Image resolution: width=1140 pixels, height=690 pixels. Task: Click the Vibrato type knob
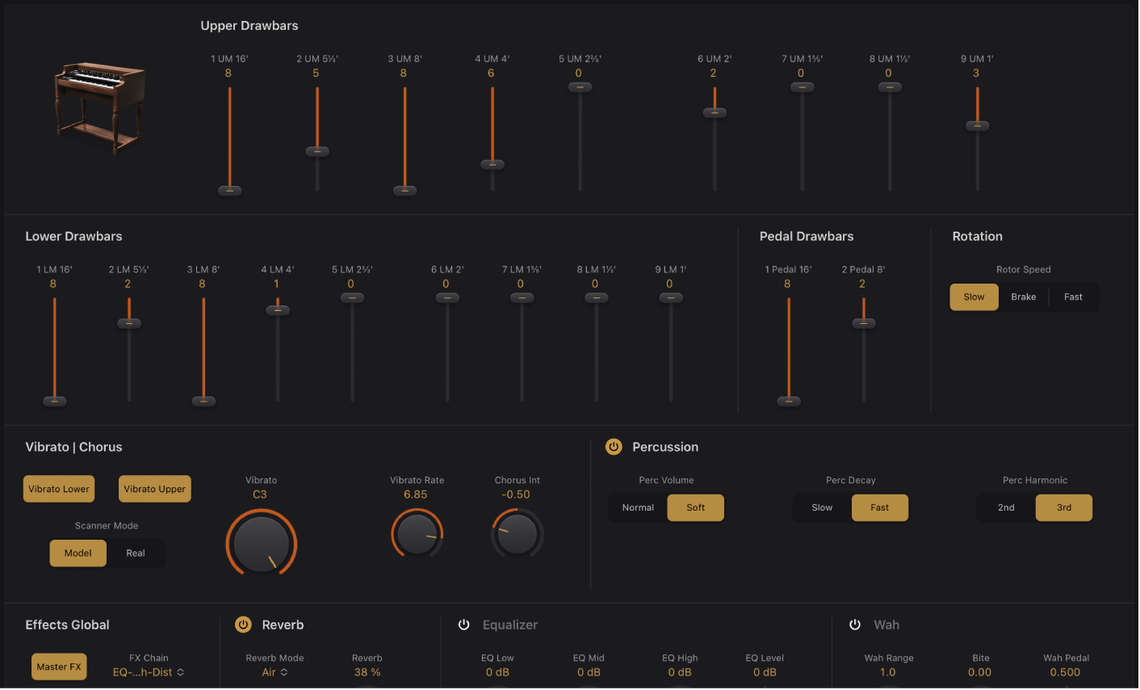[262, 543]
